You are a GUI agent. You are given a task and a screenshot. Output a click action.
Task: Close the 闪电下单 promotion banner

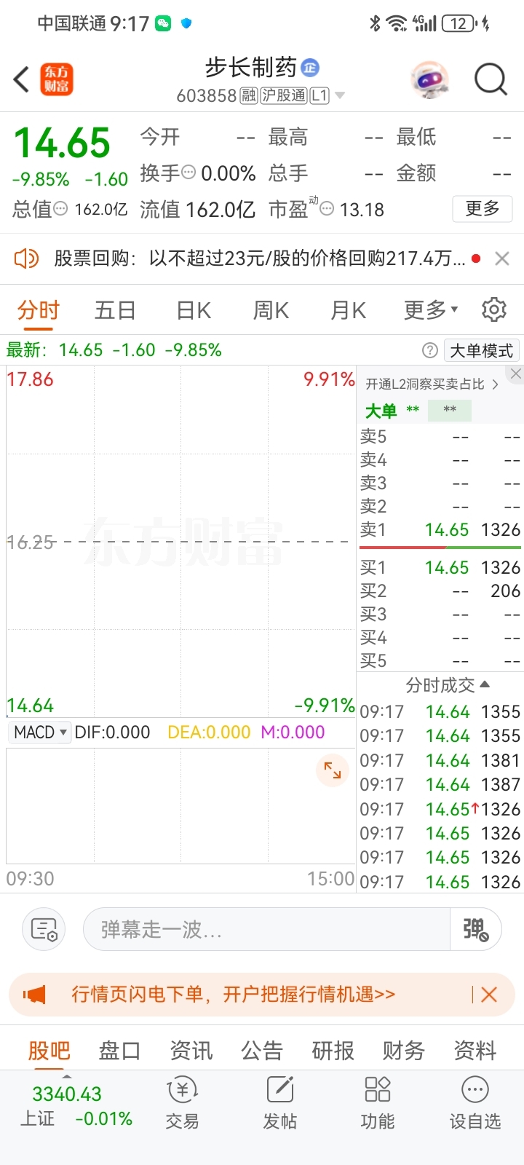tap(489, 995)
